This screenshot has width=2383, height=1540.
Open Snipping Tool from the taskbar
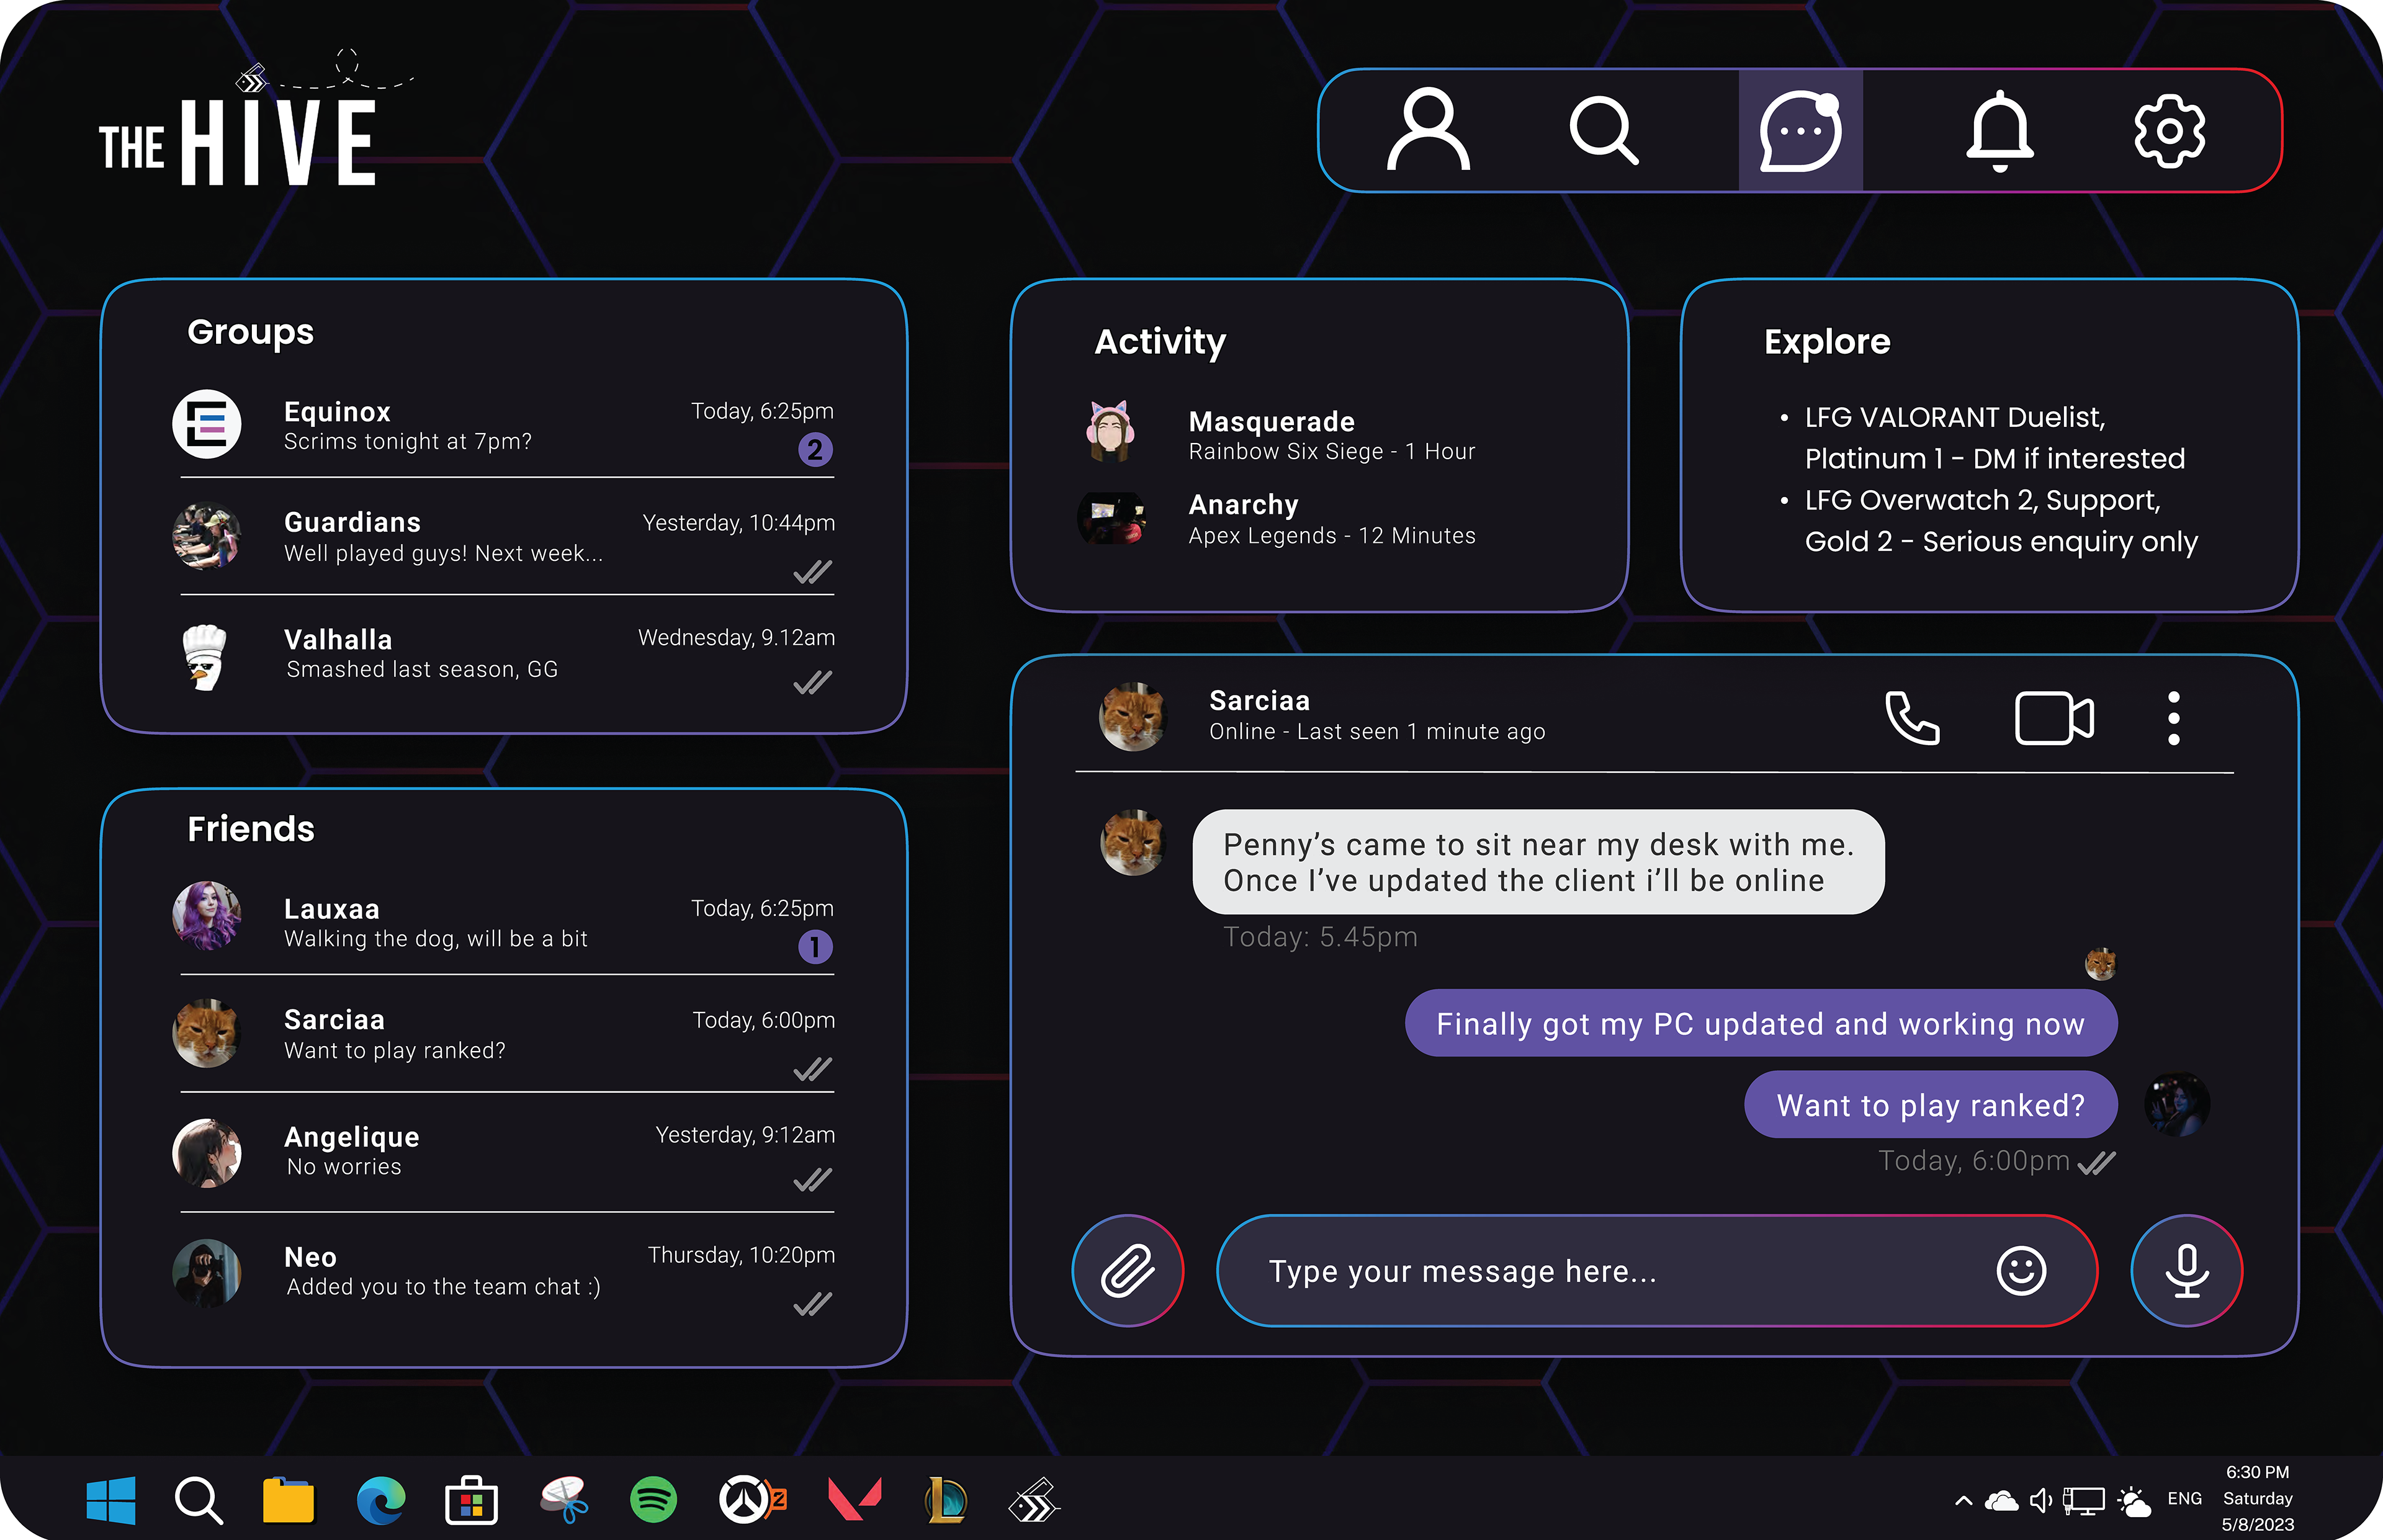pos(564,1500)
